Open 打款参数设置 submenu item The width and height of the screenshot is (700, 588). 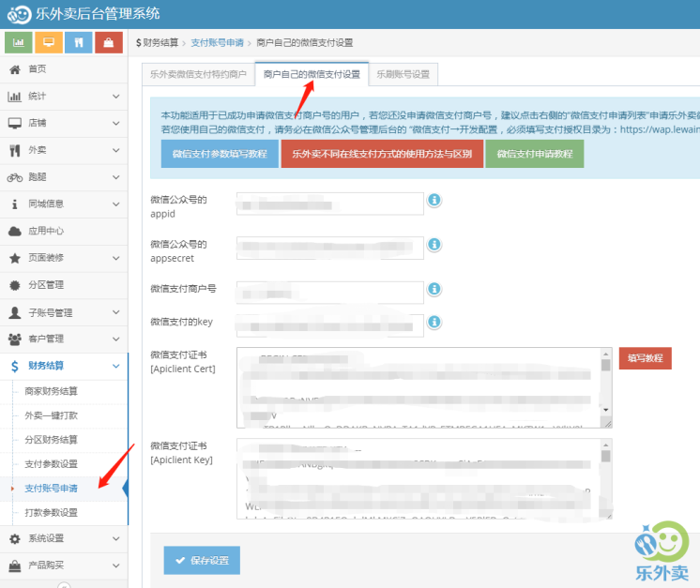[51, 513]
